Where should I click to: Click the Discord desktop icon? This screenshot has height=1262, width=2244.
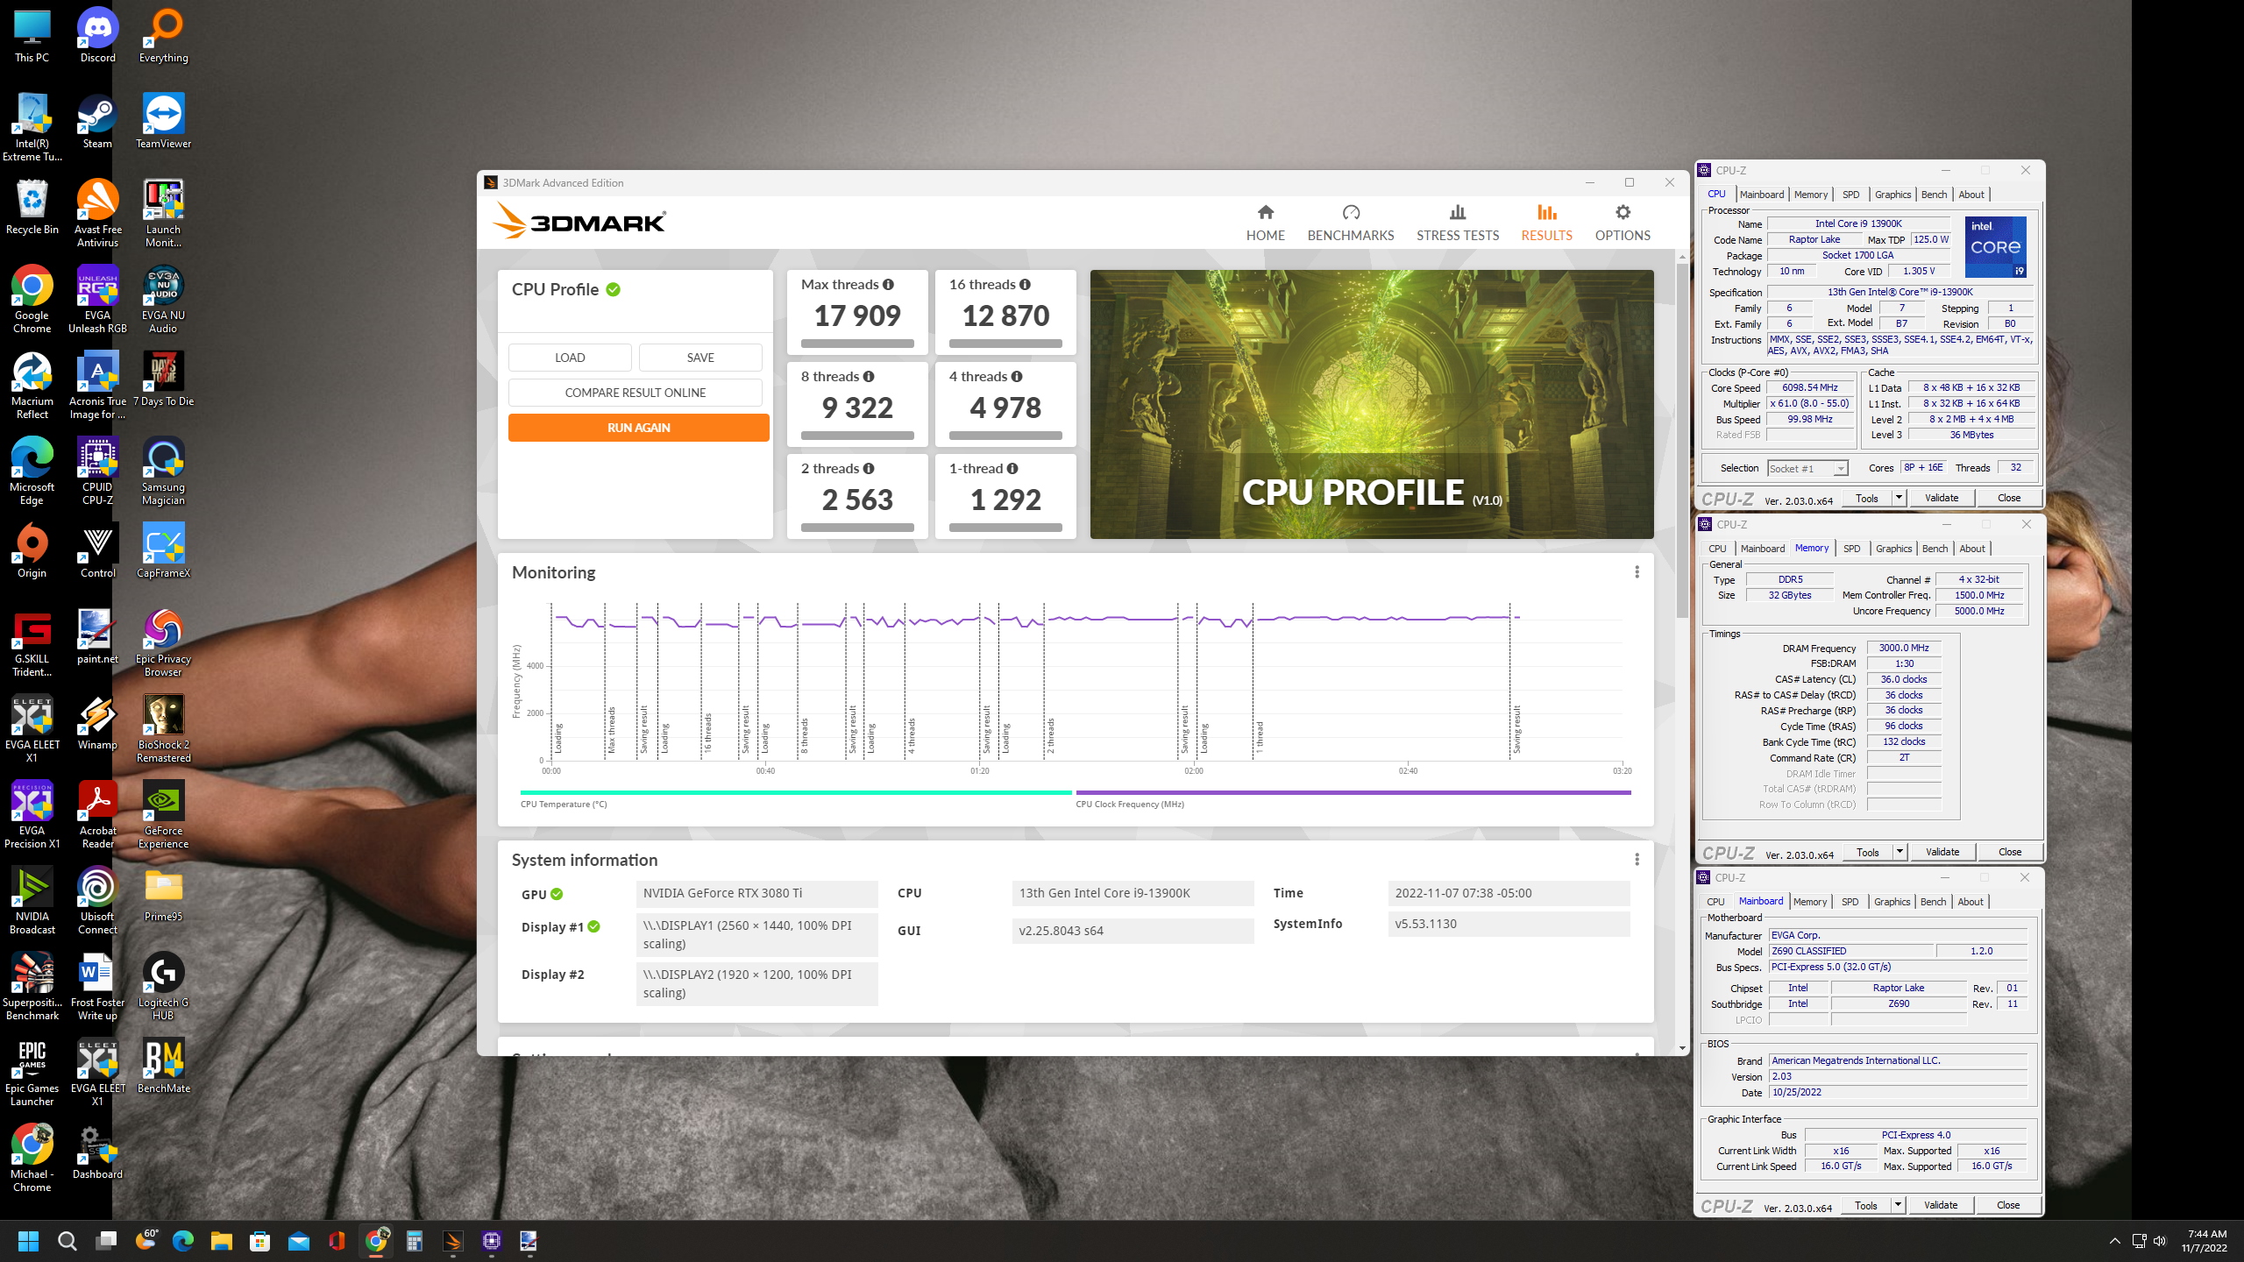coord(97,36)
